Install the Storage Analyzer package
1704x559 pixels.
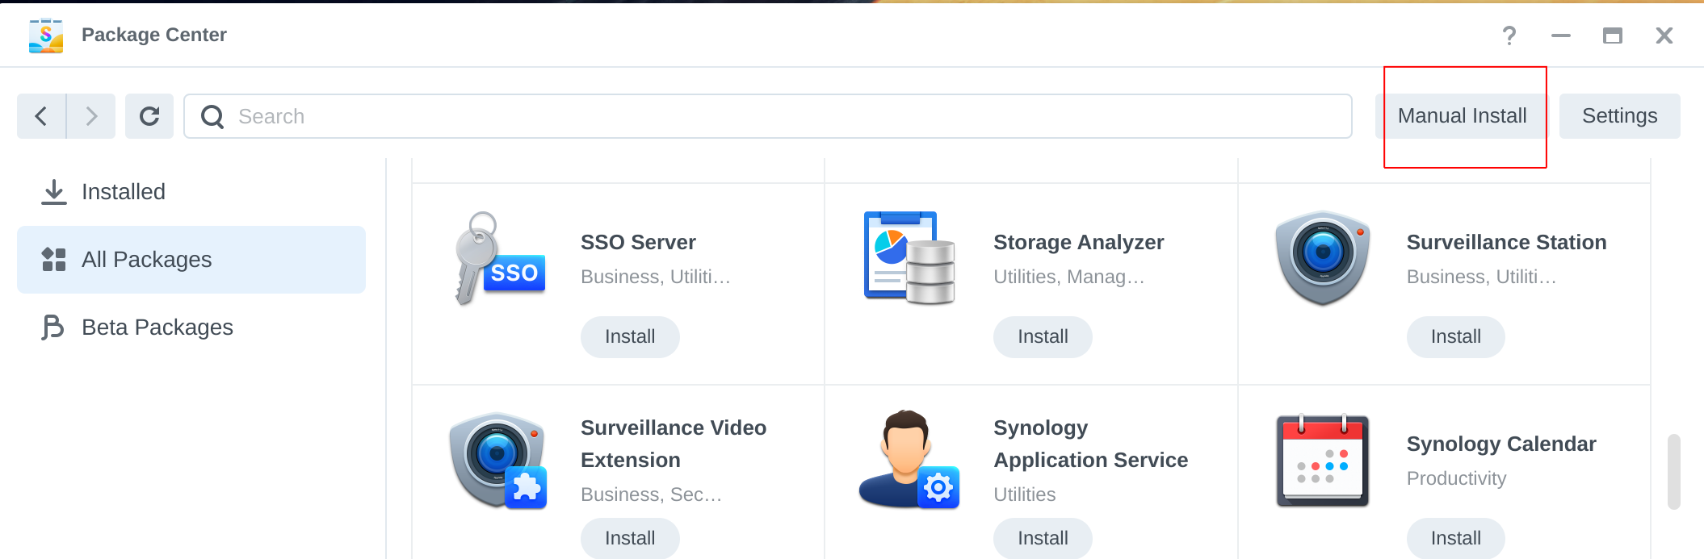(1043, 337)
